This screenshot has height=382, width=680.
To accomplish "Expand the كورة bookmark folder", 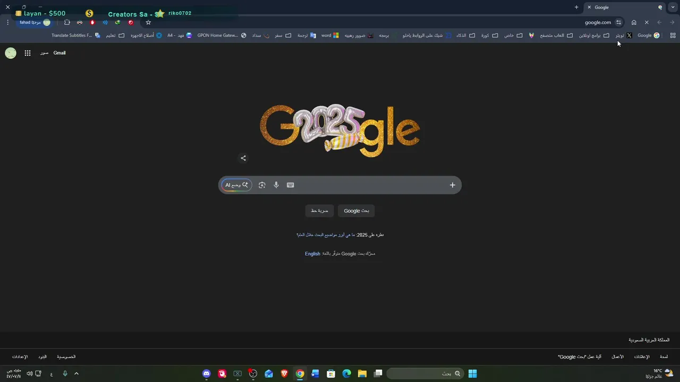I will point(489,36).
